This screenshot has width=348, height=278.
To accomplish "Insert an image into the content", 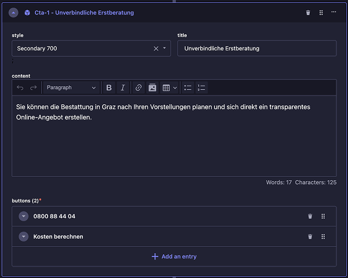I will click(x=152, y=87).
